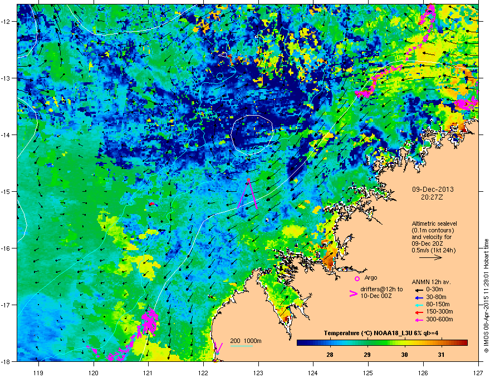The image size is (490, 378).
Task: Select the red 150-300m arrow legend symbol
Action: tap(419, 312)
